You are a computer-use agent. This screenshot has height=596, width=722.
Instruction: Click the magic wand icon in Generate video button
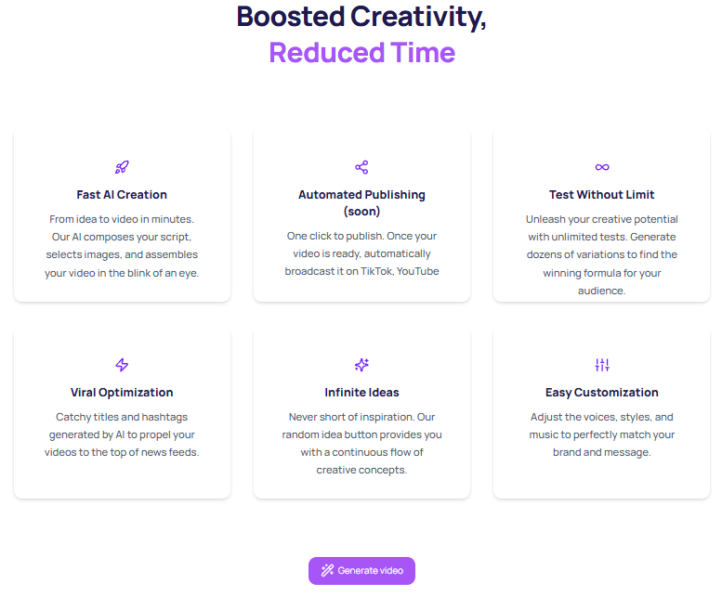327,570
